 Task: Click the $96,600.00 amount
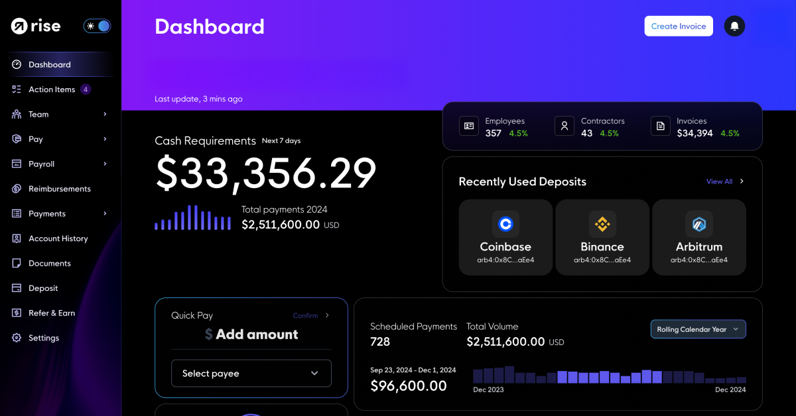pos(409,386)
